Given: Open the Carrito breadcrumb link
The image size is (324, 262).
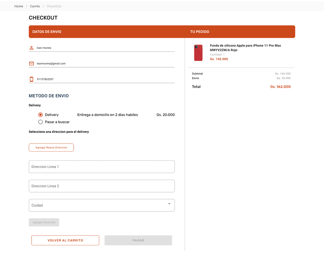Looking at the screenshot, I should tap(35, 6).
